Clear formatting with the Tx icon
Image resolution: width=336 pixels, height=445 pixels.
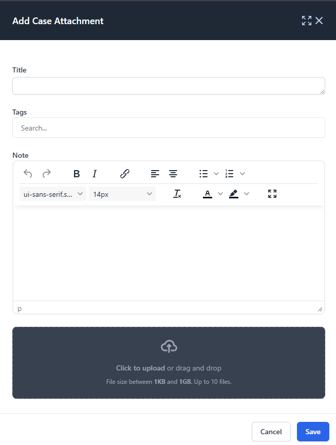click(x=177, y=194)
